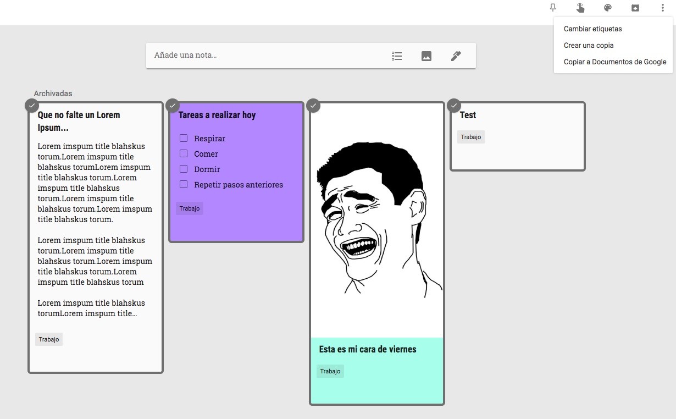Click the Esta es mi cara de viernes title
676x419 pixels.
[368, 349]
